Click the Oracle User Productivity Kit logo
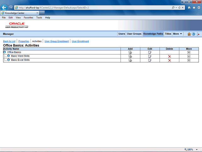Image resolution: width=202 pixels, height=152 pixels. 17,25
